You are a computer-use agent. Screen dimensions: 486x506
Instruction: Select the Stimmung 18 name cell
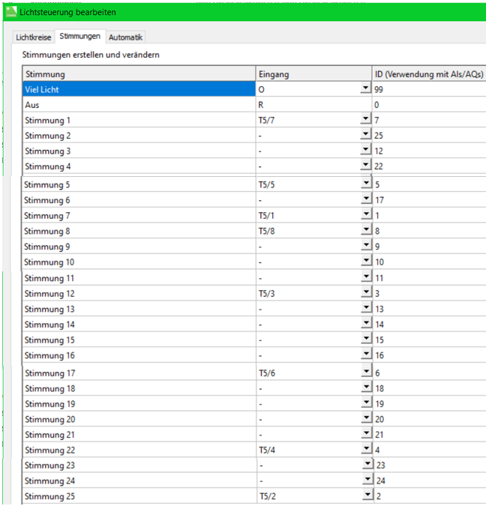pyautogui.click(x=139, y=388)
